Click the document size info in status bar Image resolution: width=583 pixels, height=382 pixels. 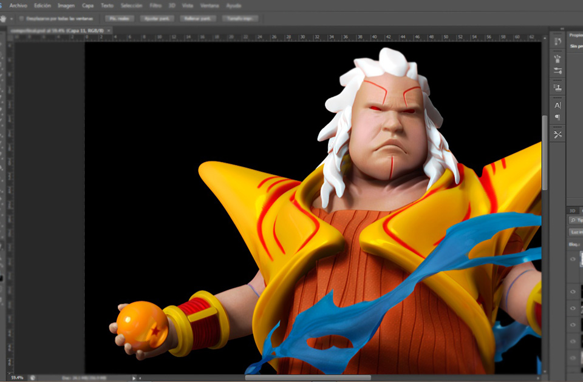(x=83, y=378)
